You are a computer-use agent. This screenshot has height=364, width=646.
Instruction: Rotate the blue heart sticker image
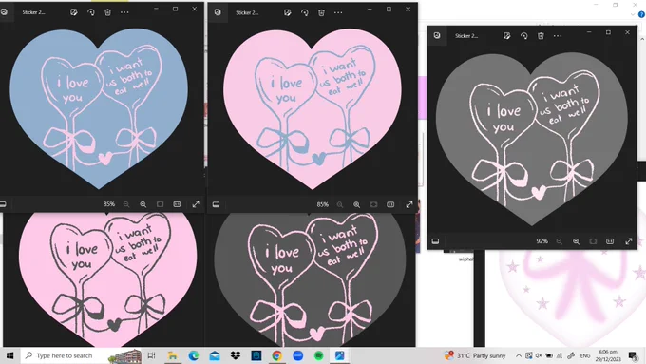[90, 12]
